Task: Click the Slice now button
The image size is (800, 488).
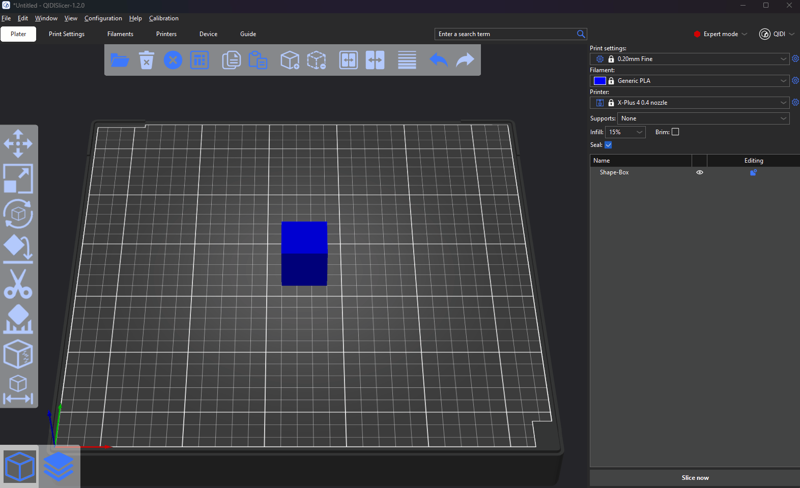Action: [x=695, y=478]
